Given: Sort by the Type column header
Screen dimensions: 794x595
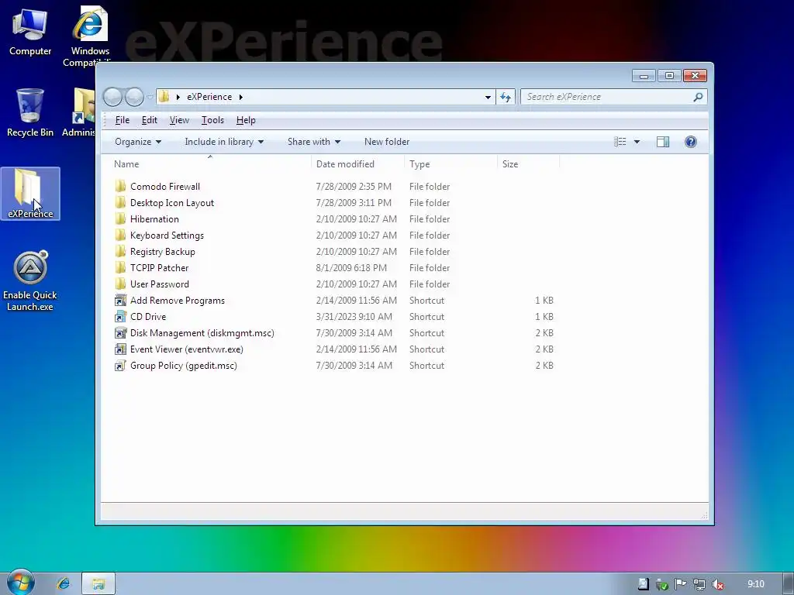Looking at the screenshot, I should 451,164.
